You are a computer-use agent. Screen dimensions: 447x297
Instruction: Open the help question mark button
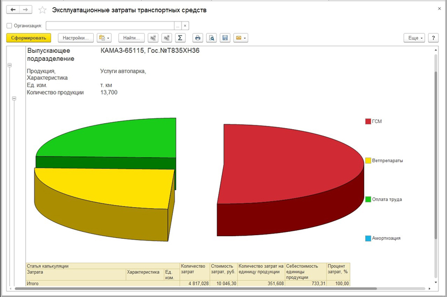[434, 38]
